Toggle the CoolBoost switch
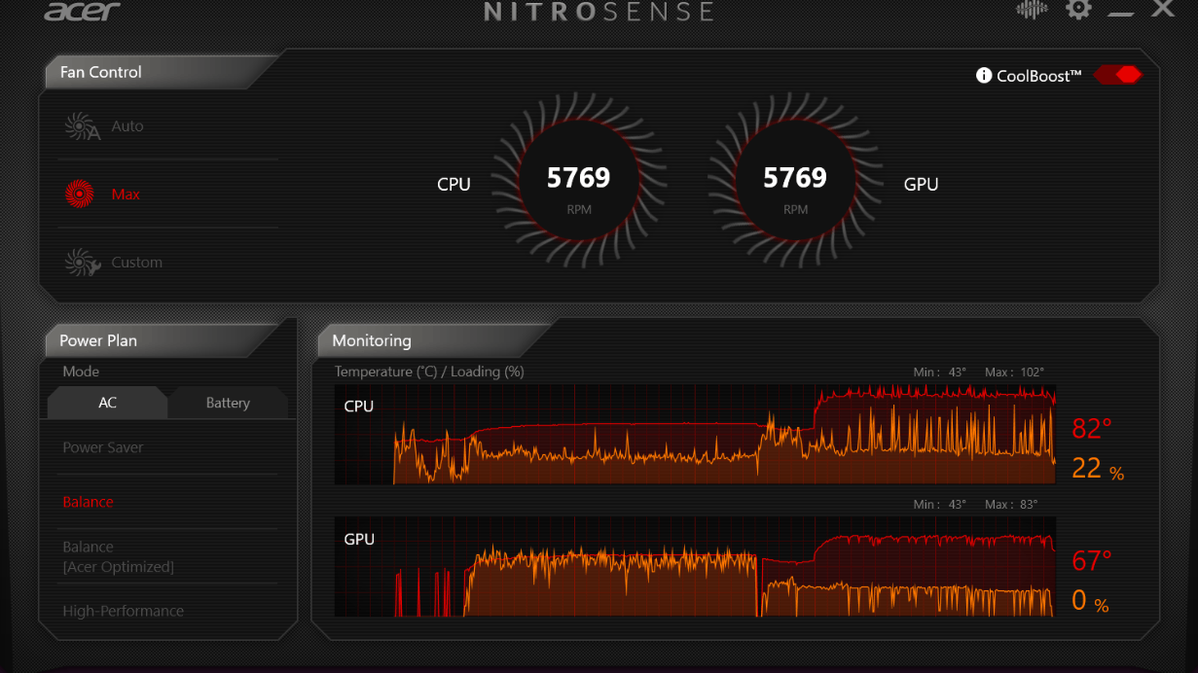 pos(1117,75)
